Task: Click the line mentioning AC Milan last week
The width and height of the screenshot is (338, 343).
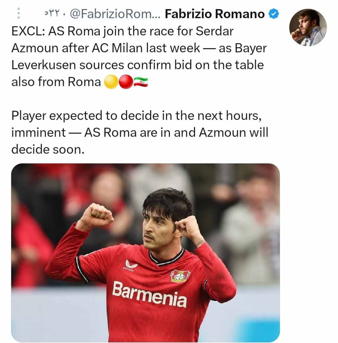Action: 139,48
